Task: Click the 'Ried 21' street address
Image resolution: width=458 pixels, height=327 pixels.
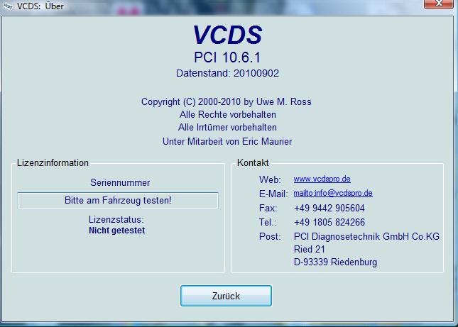Action: pos(310,249)
